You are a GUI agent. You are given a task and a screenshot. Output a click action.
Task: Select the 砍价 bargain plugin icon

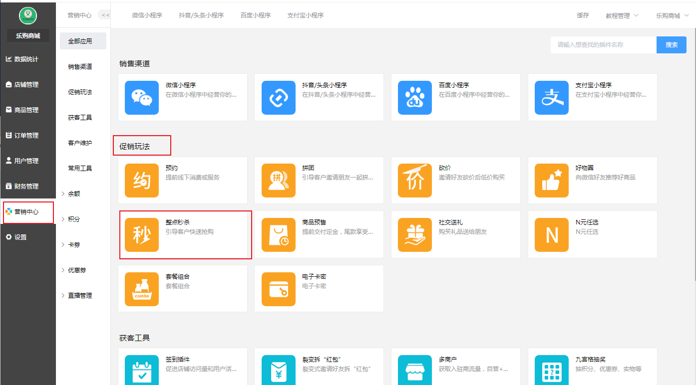point(415,181)
